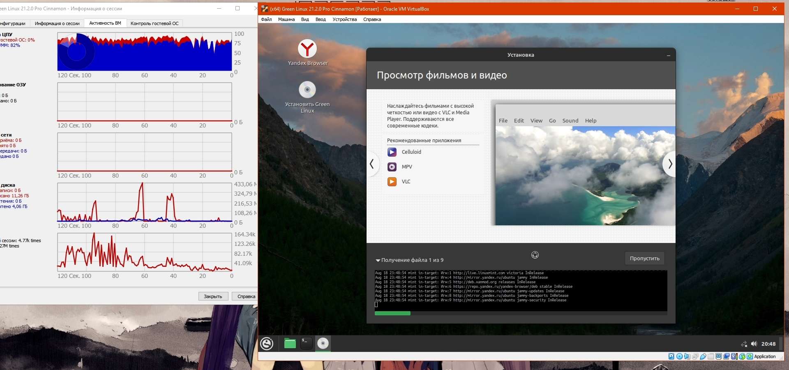
Task: Collapse the 'Получение файла 1 из 9' details
Action: coord(378,260)
